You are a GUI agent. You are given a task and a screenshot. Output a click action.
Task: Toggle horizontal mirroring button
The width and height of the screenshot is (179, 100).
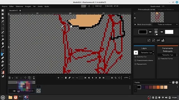pos(149,40)
